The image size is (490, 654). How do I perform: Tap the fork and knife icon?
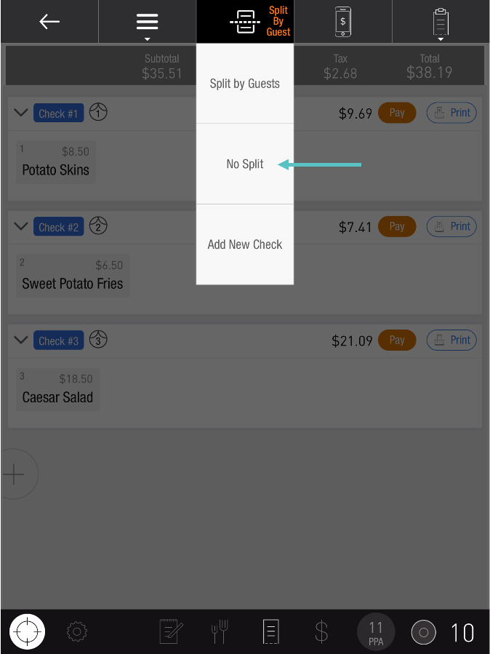pos(220,631)
